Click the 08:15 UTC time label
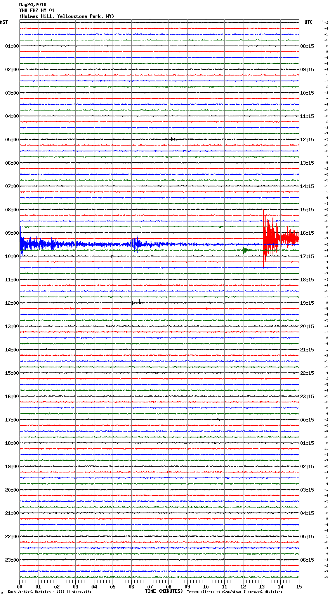The image size is (330, 597). (307, 46)
